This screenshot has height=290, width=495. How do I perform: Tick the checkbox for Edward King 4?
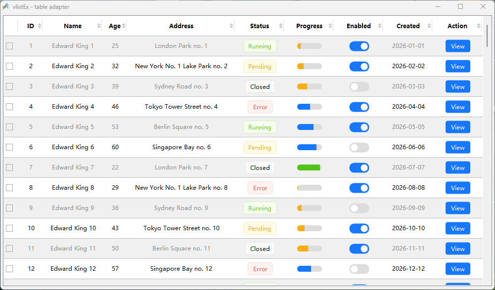pyautogui.click(x=9, y=107)
